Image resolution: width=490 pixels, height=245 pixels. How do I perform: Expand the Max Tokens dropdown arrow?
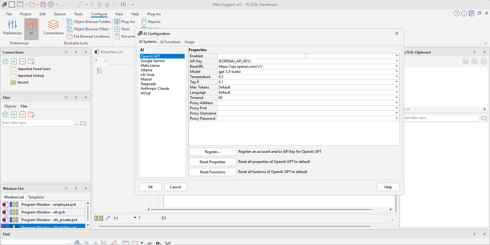click(397, 87)
